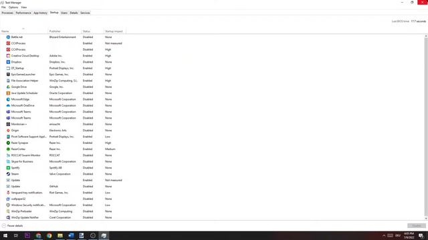Select the WinZip Preloader icon

[8, 211]
